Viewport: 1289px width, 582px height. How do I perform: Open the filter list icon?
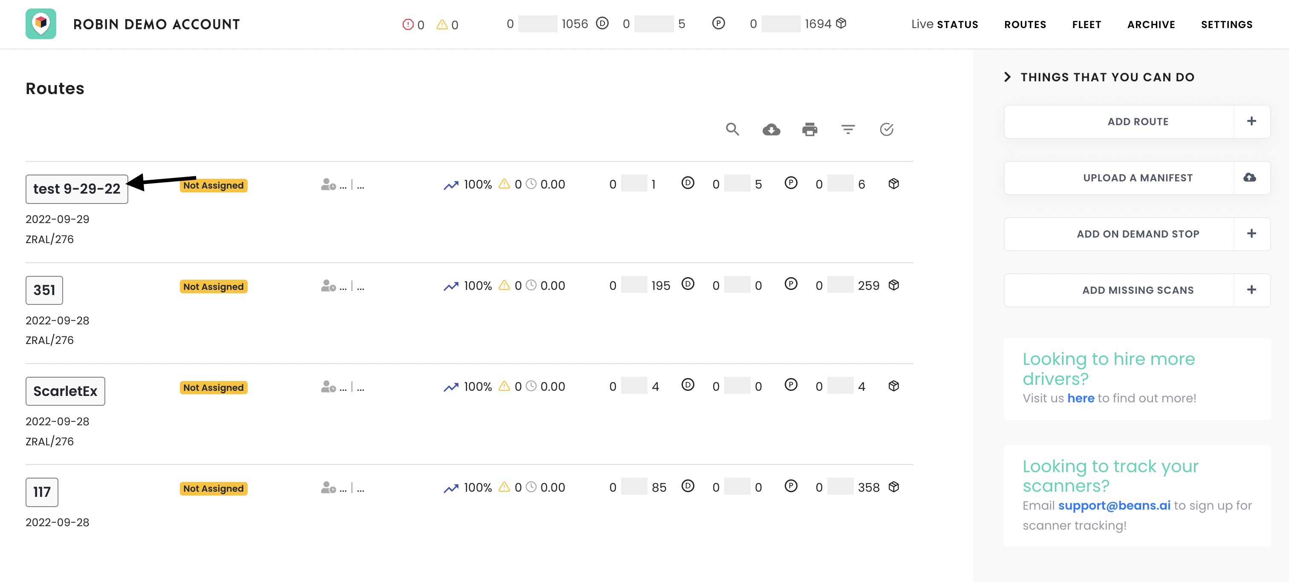click(x=848, y=129)
